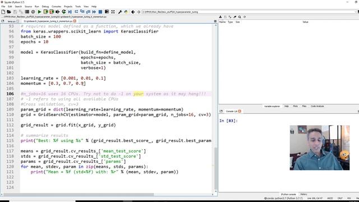359x202 pixels.
Task: Open PYTHONPATH manager python icon
Action: (126, 12)
